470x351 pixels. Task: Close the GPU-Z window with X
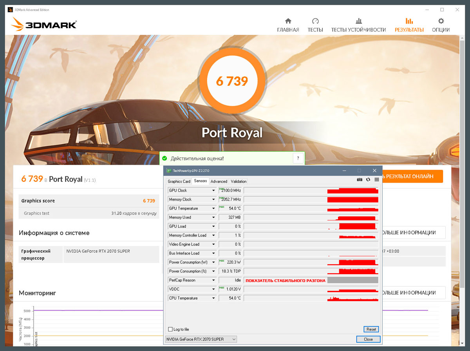pos(374,170)
